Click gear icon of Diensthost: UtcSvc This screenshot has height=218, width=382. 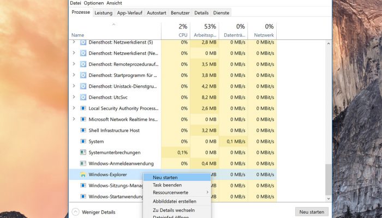[x=83, y=98]
